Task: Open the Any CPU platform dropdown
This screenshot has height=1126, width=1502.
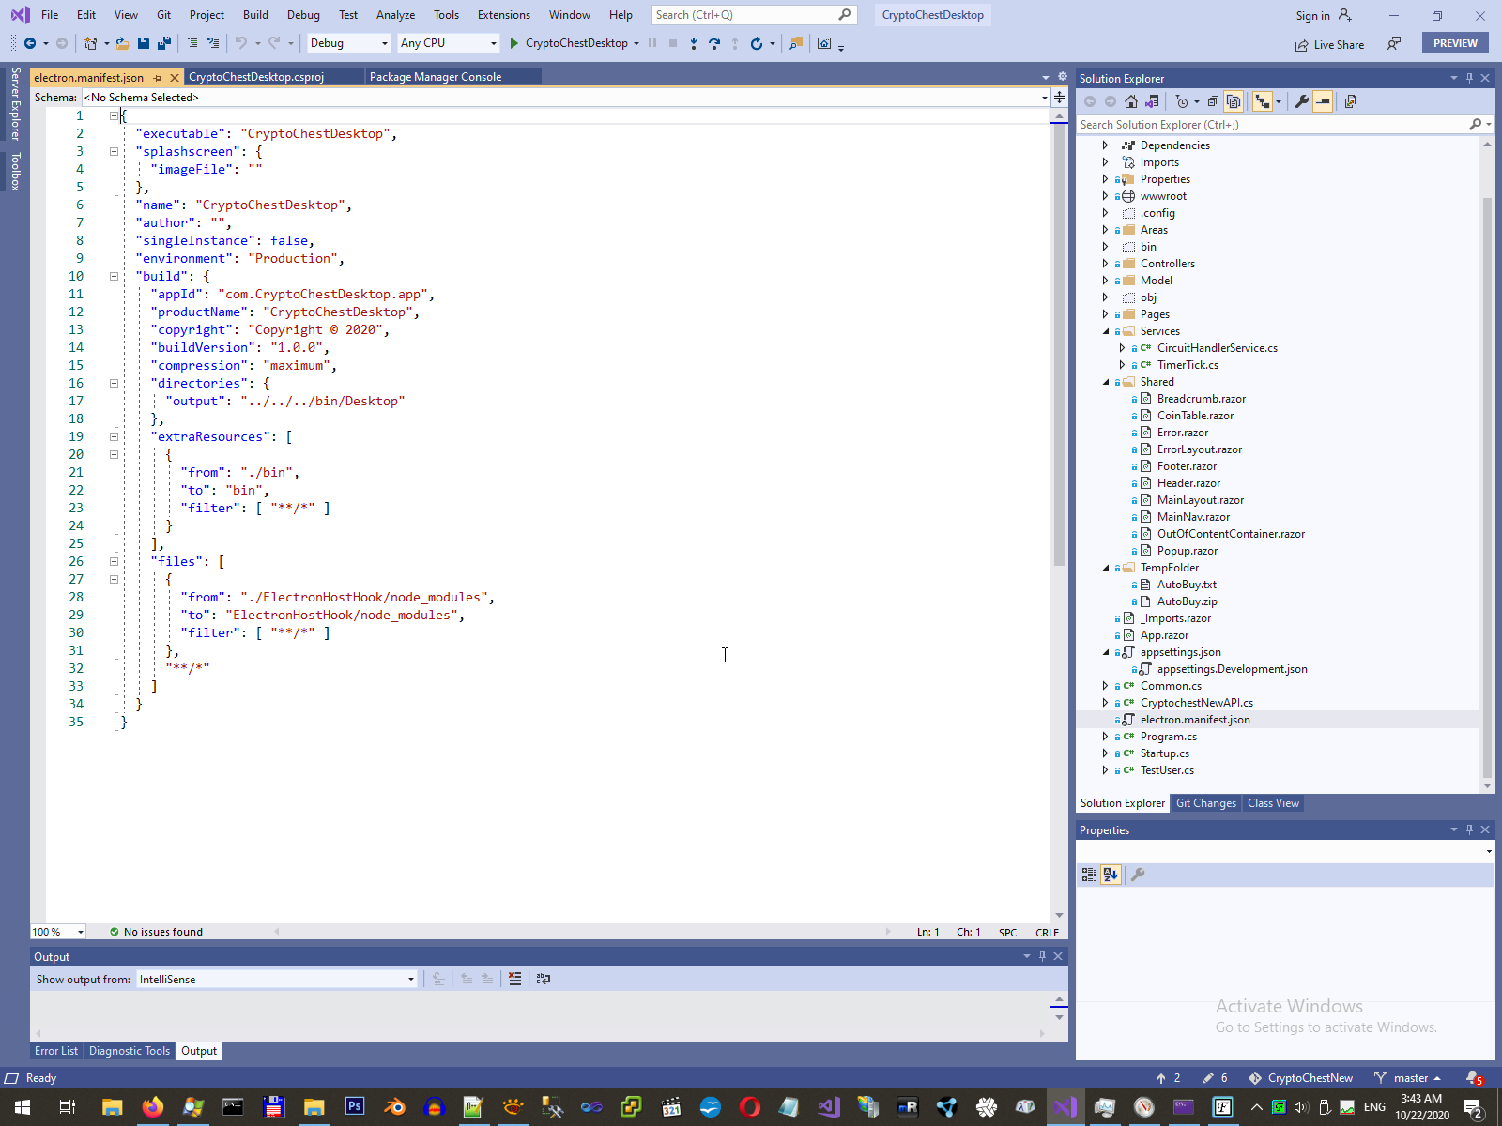Action: (448, 43)
